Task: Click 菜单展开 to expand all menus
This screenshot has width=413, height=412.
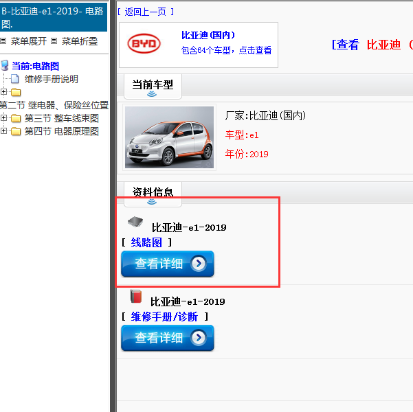Action: coord(28,41)
